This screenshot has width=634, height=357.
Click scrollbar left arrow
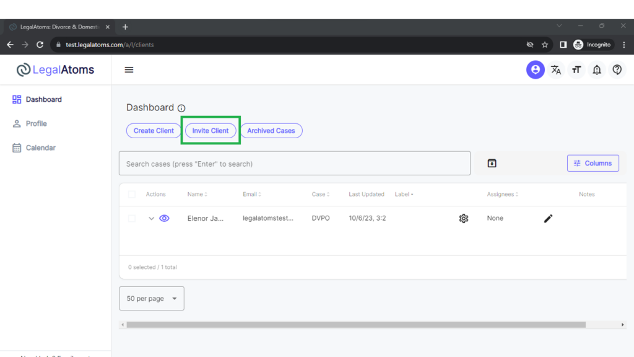[x=123, y=325]
